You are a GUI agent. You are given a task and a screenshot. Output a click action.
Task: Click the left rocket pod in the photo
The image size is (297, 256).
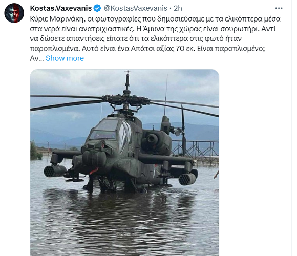pyautogui.click(x=55, y=171)
